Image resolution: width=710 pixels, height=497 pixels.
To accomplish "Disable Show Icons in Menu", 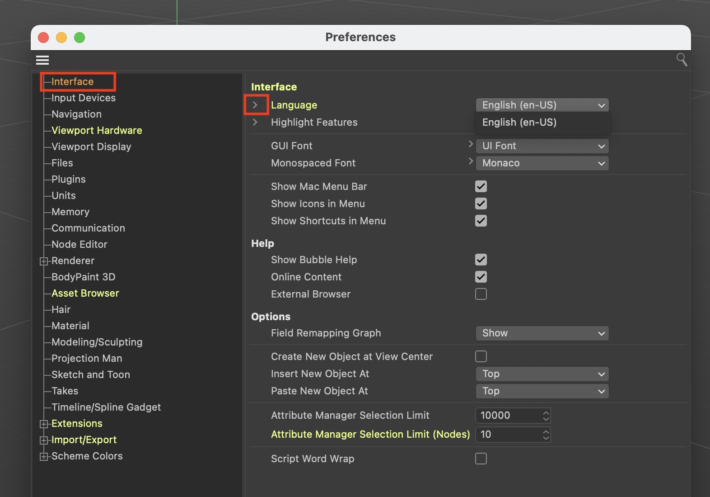I will point(481,204).
